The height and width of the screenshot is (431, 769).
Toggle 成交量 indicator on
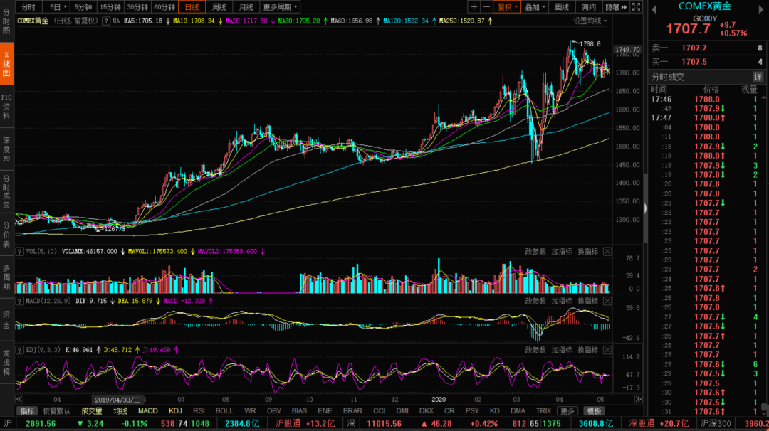[x=91, y=411]
